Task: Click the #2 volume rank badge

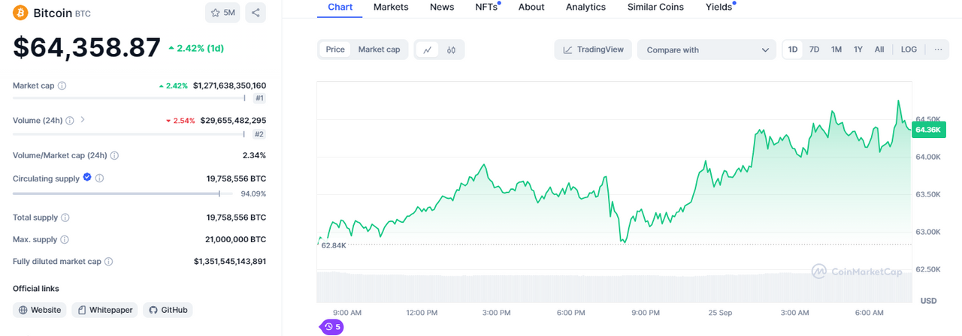Action: [259, 134]
